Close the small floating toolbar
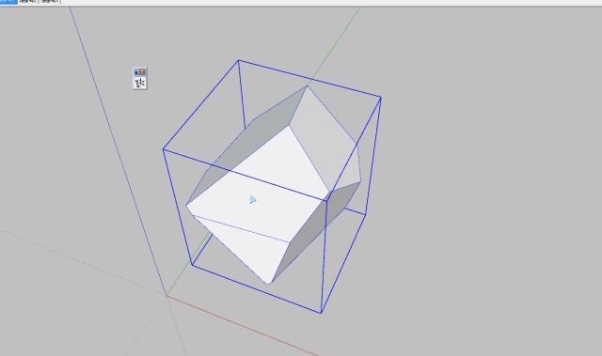The height and width of the screenshot is (356, 602). point(143,71)
